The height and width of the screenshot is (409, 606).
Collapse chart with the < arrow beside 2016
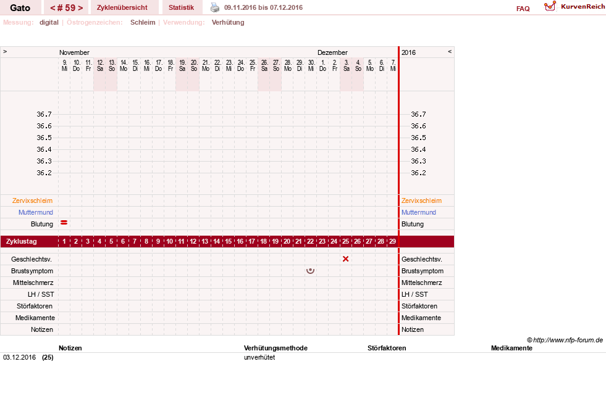(450, 51)
